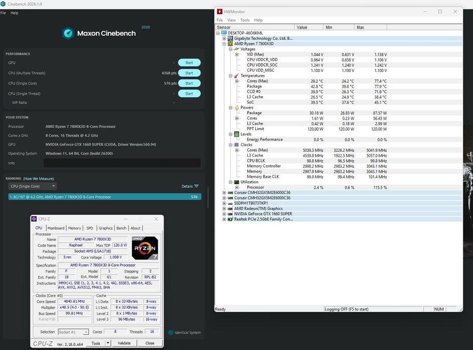Start the GPU benchmark in Cinebench

189,63
